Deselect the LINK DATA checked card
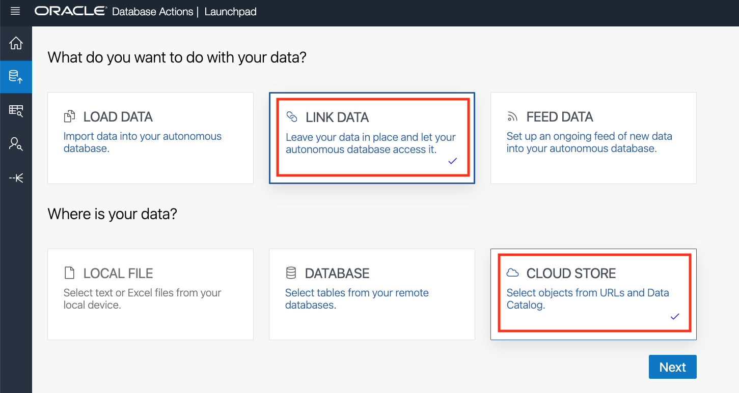Image resolution: width=739 pixels, height=393 pixels. click(372, 138)
